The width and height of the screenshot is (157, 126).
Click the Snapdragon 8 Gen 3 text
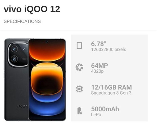tap(111, 93)
